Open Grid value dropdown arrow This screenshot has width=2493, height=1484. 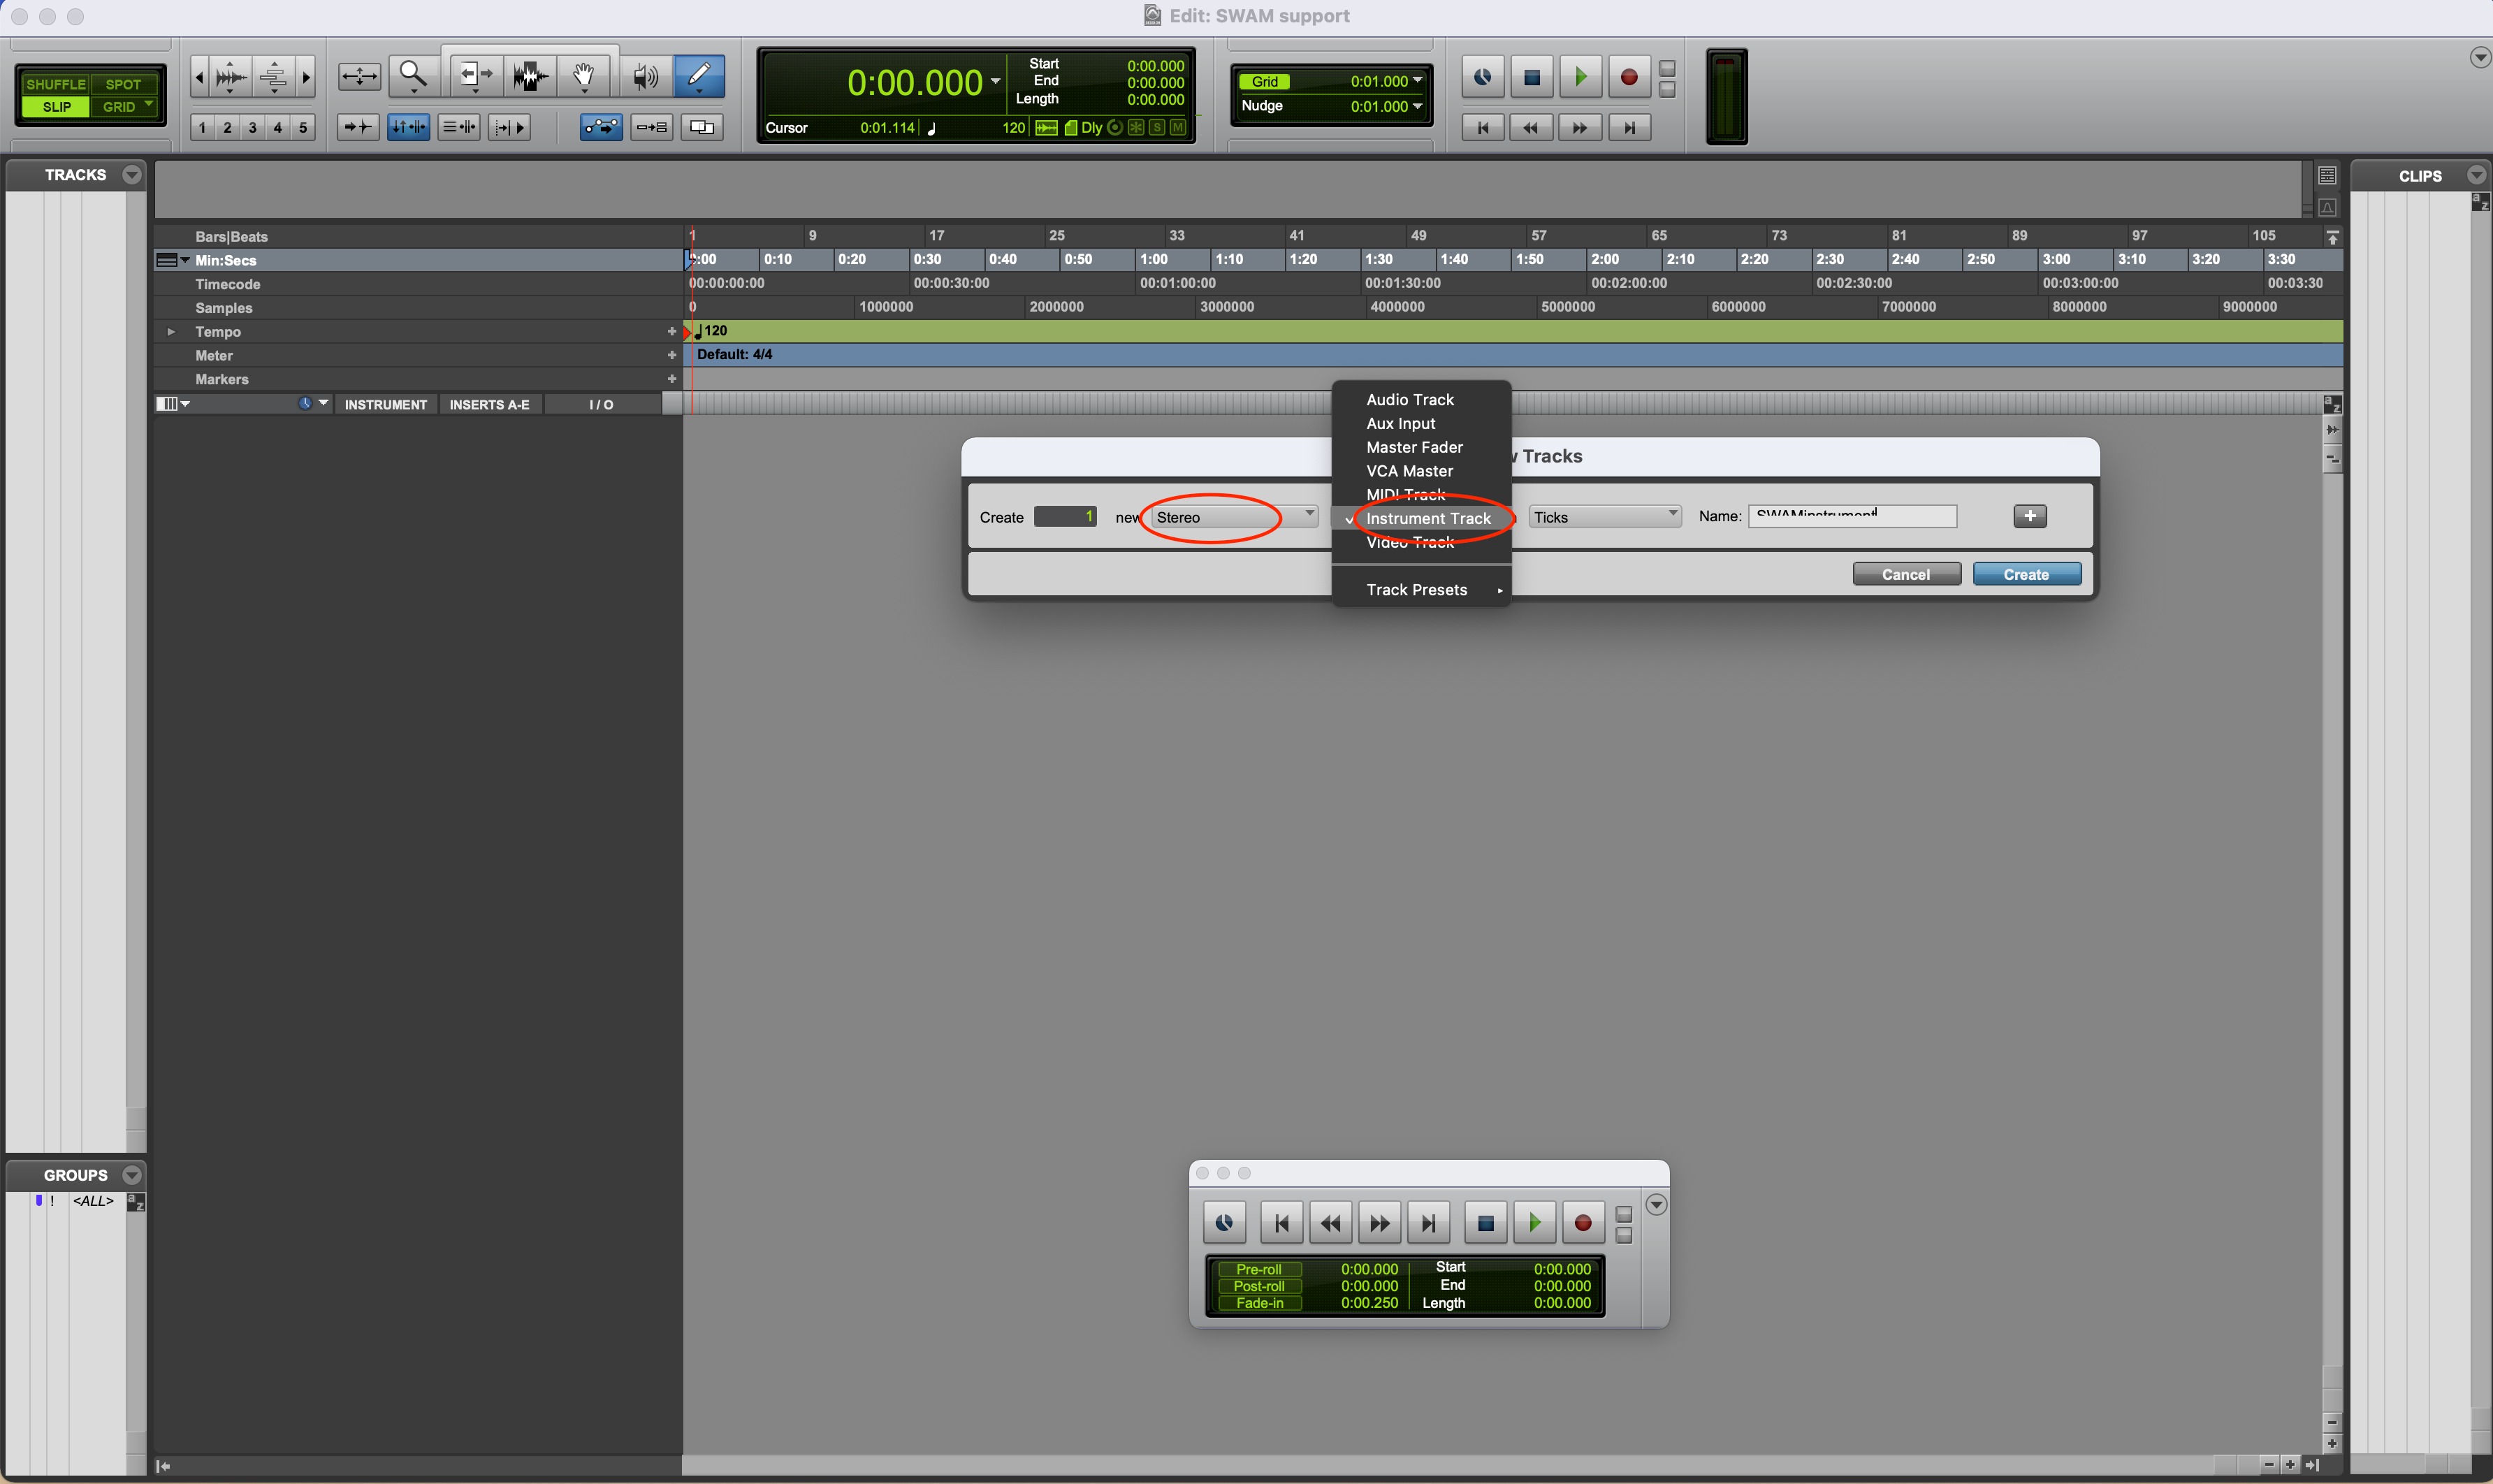[x=1417, y=81]
